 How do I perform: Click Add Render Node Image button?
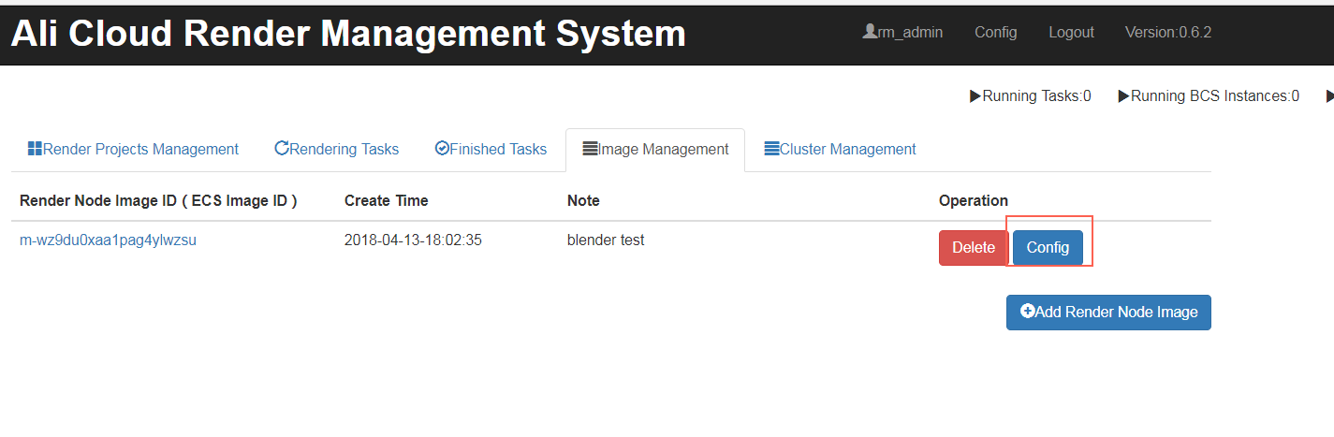(1108, 313)
